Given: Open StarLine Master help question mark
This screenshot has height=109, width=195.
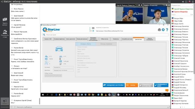Looking at the screenshot, I should (167, 30).
